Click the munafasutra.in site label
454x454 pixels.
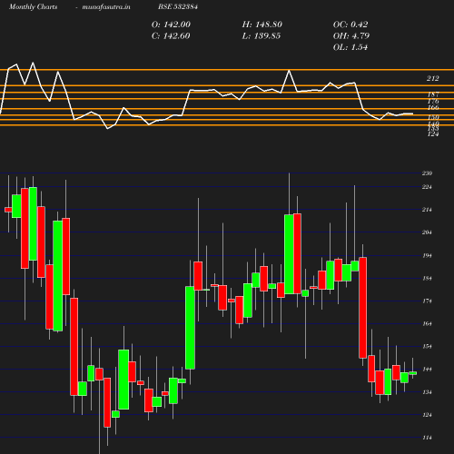point(106,6)
